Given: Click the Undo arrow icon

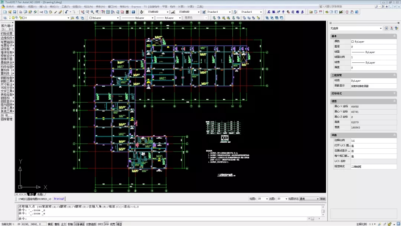Looking at the screenshot, I should pos(66,12).
